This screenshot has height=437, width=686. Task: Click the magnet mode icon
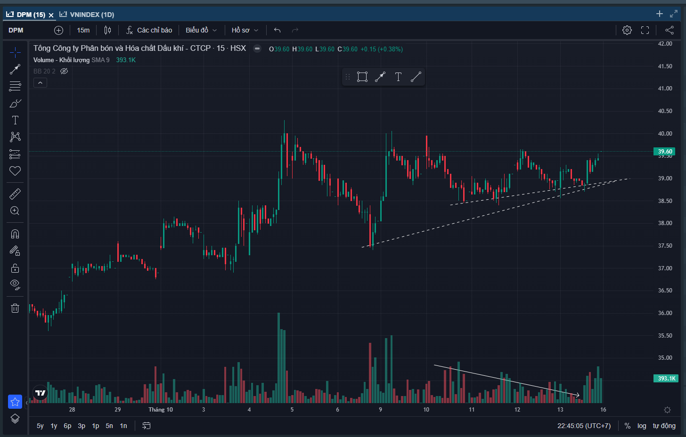[x=15, y=234]
